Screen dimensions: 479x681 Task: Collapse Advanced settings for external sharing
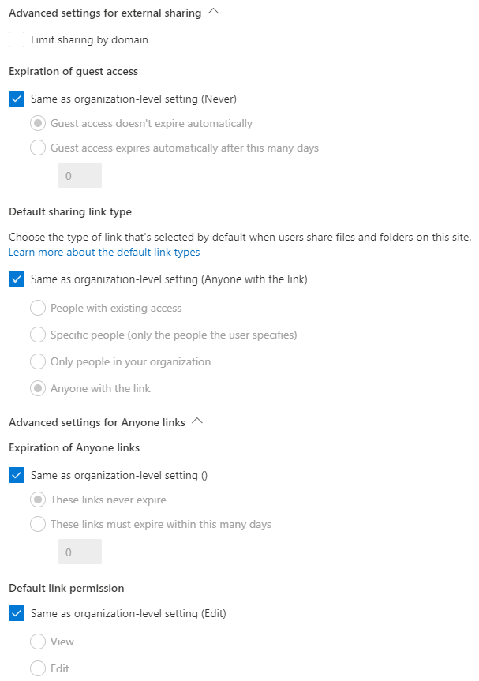213,12
